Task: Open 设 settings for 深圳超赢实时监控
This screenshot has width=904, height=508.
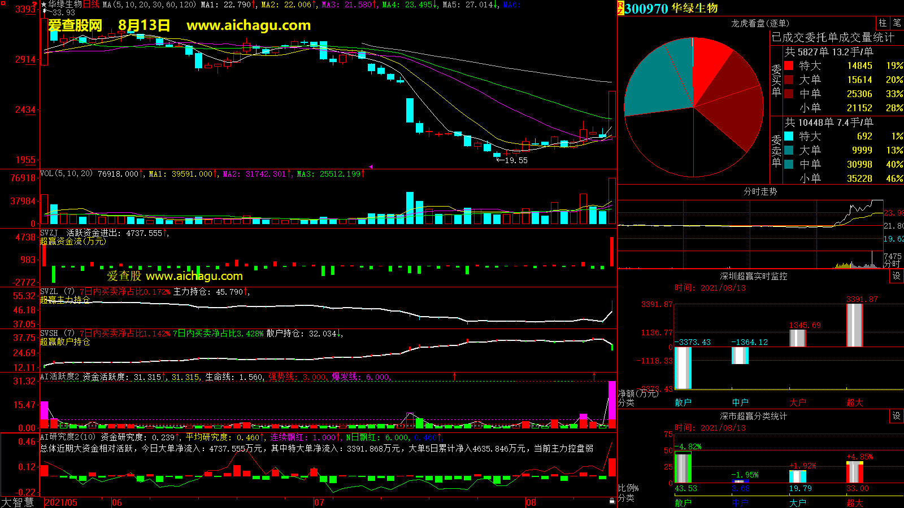Action: 897,276
